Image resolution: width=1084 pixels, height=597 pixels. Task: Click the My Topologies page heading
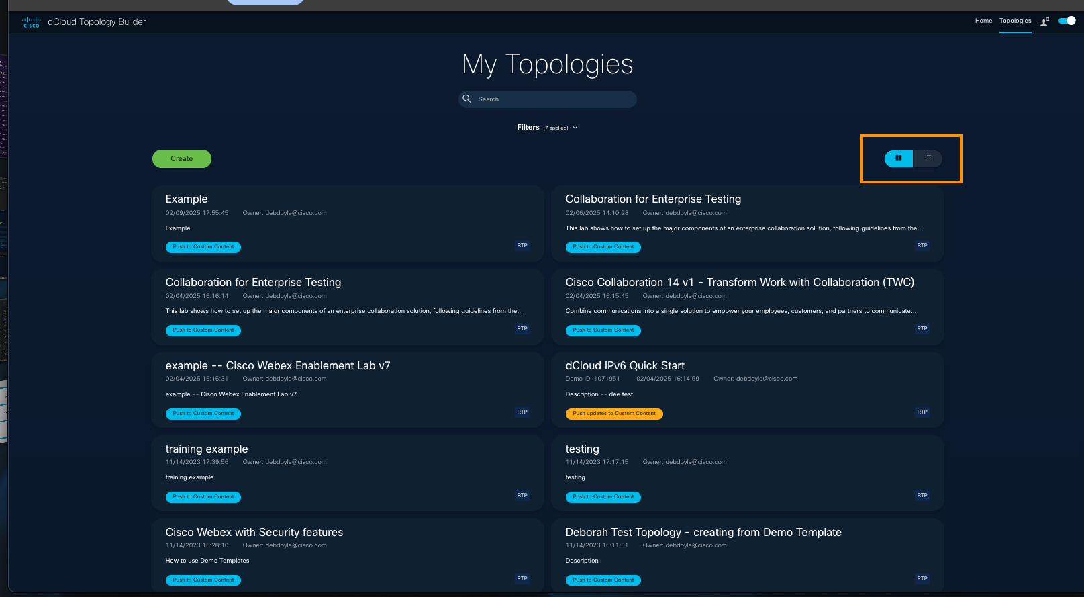548,64
